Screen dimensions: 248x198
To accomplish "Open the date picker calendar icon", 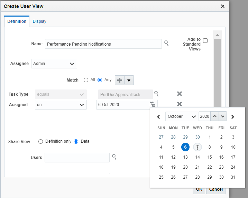I will tap(153, 104).
